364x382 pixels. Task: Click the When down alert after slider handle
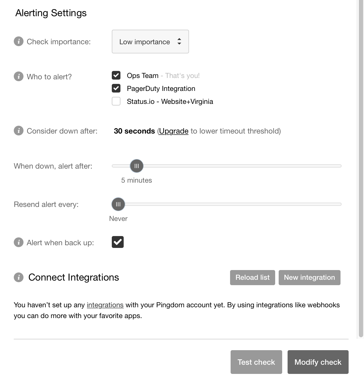click(x=137, y=166)
